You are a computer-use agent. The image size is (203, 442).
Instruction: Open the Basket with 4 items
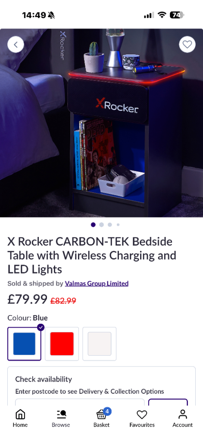pos(102,418)
